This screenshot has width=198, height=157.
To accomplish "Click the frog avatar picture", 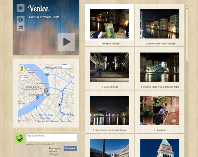I will [19, 138].
